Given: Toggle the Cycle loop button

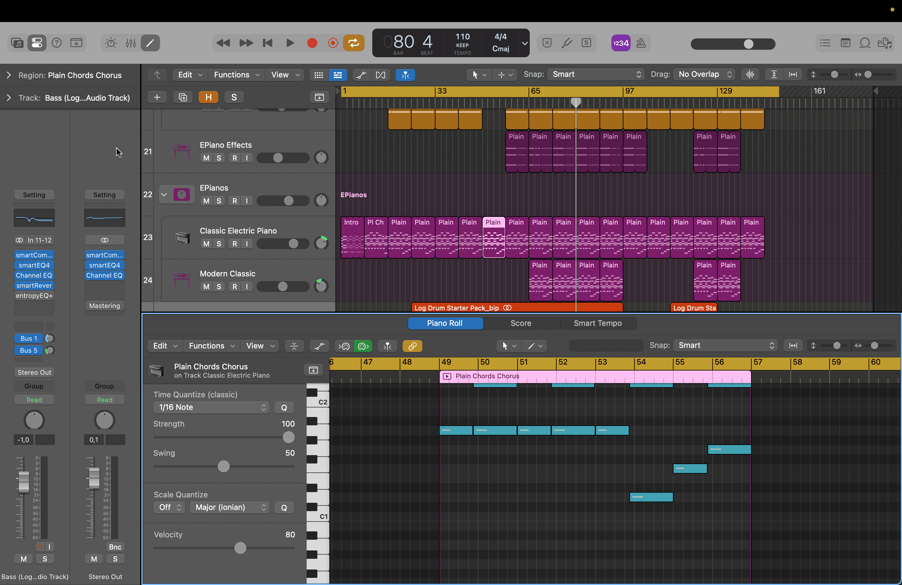Looking at the screenshot, I should click(353, 43).
